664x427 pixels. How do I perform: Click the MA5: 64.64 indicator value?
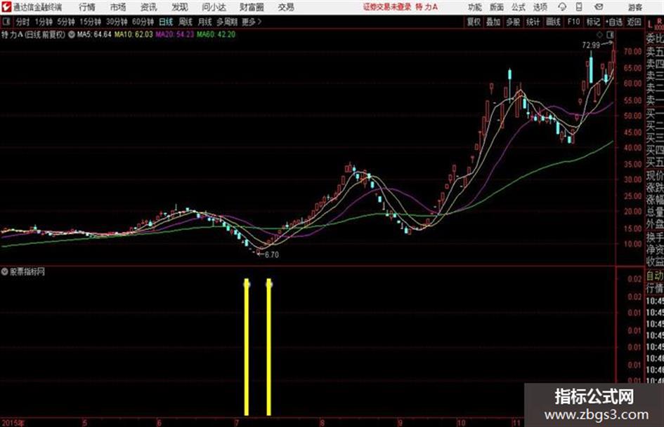(x=94, y=34)
